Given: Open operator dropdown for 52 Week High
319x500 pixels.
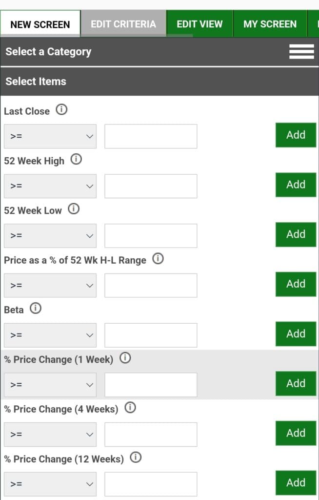Looking at the screenshot, I should pyautogui.click(x=50, y=186).
